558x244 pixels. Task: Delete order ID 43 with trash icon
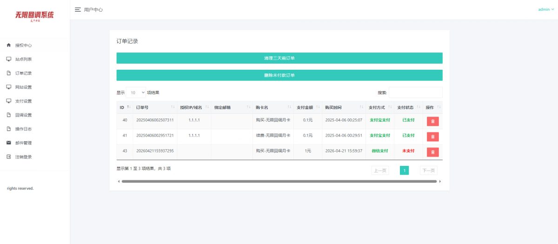click(x=432, y=152)
